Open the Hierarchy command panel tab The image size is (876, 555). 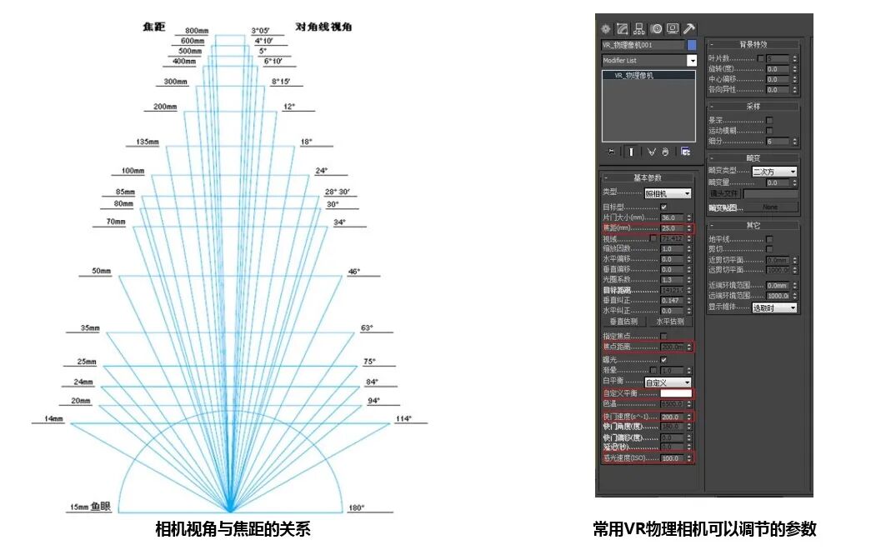639,28
